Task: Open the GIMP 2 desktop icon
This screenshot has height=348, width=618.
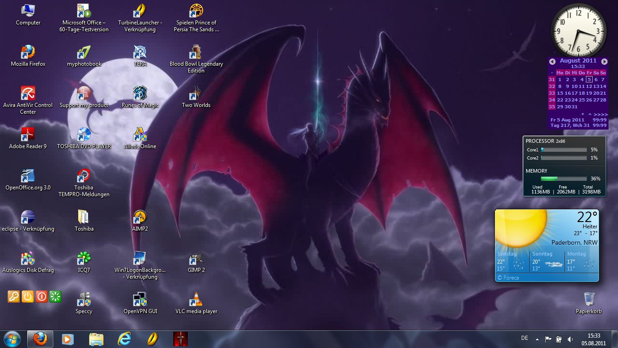Action: point(196,259)
